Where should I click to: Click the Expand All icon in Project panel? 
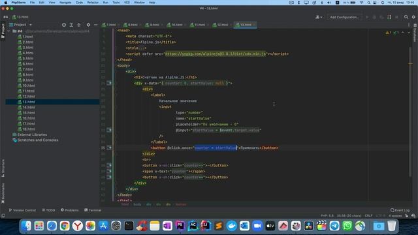click(71, 25)
